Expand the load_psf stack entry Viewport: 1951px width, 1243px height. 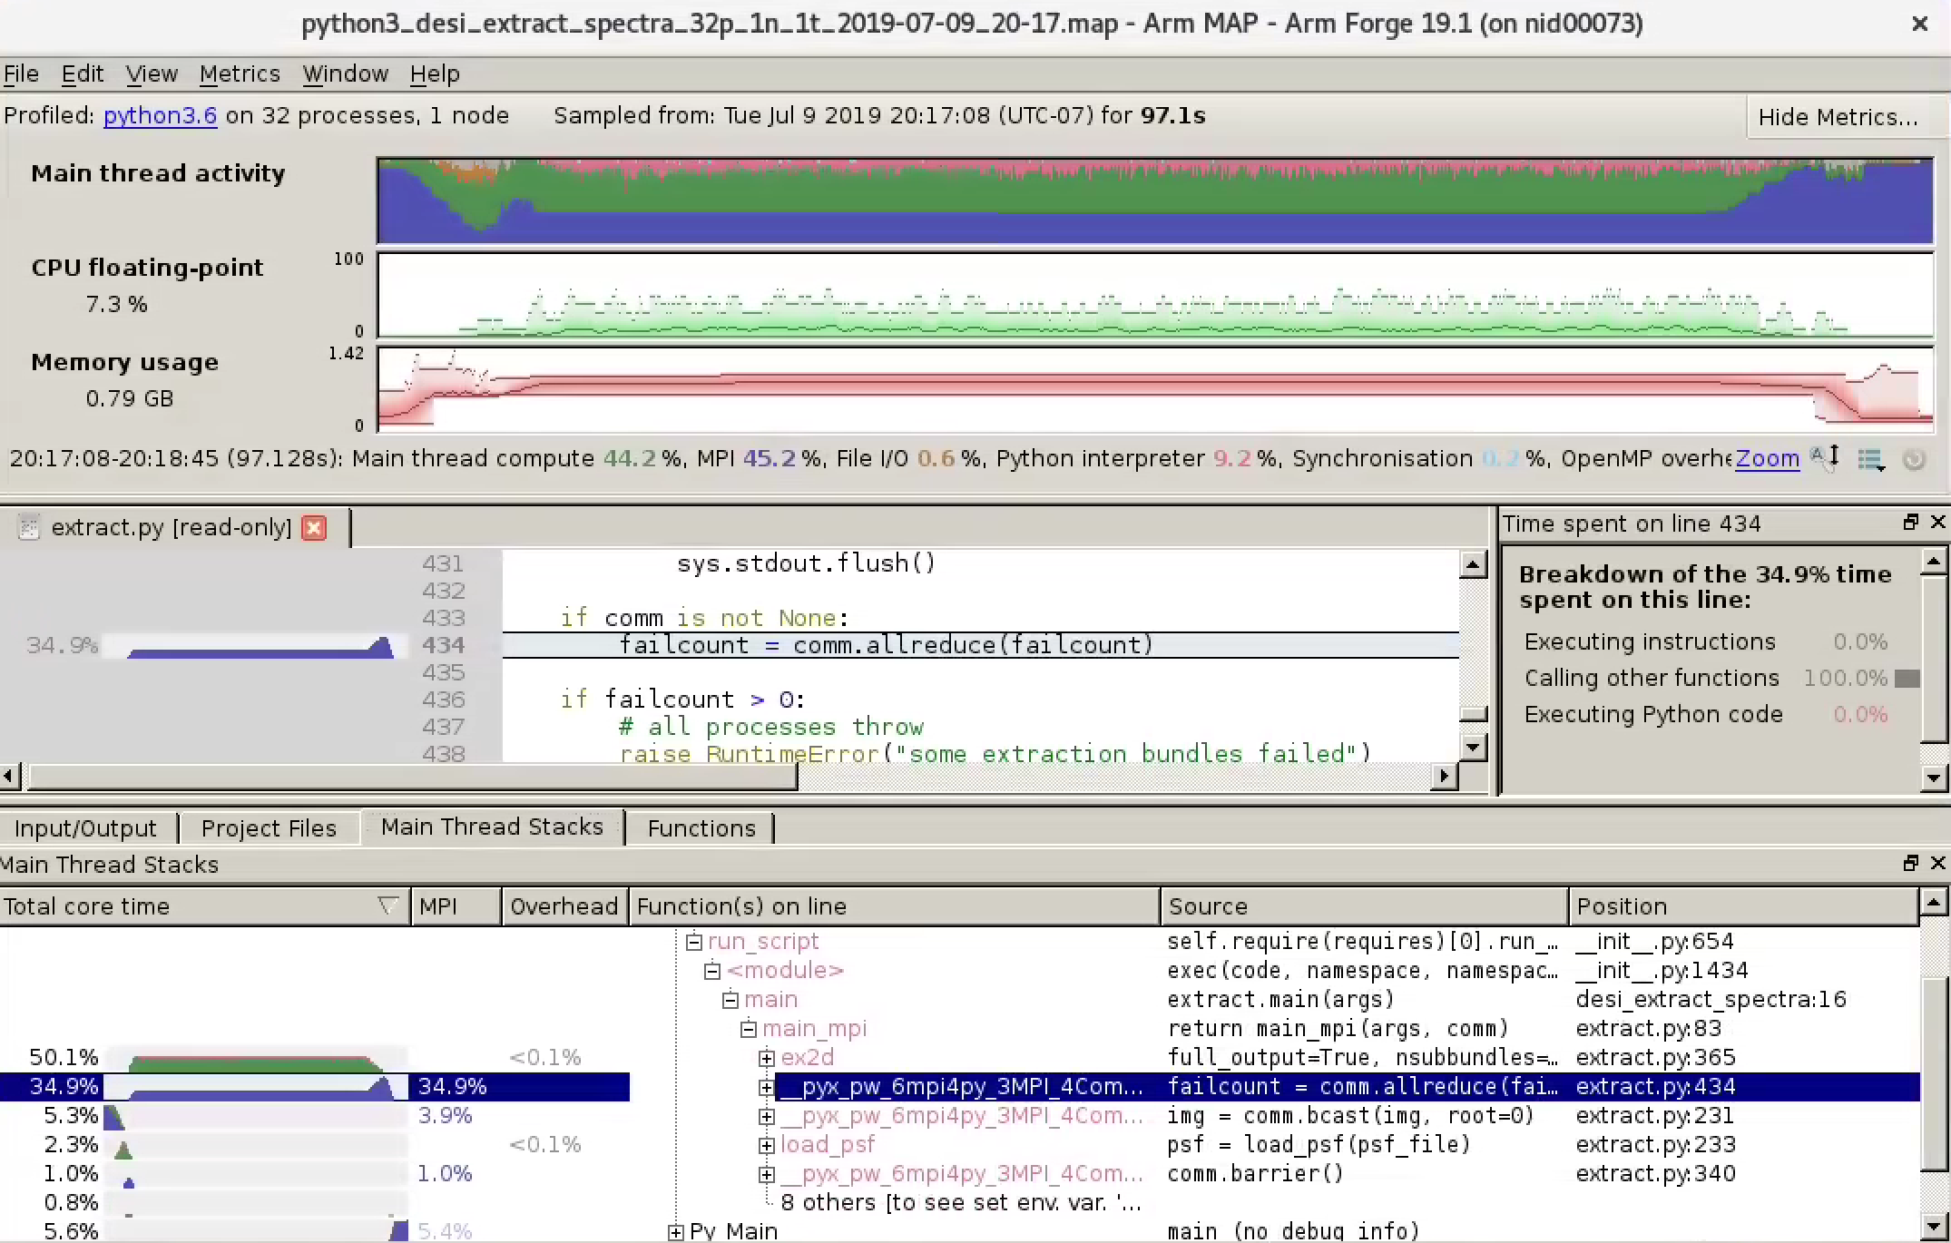click(767, 1145)
